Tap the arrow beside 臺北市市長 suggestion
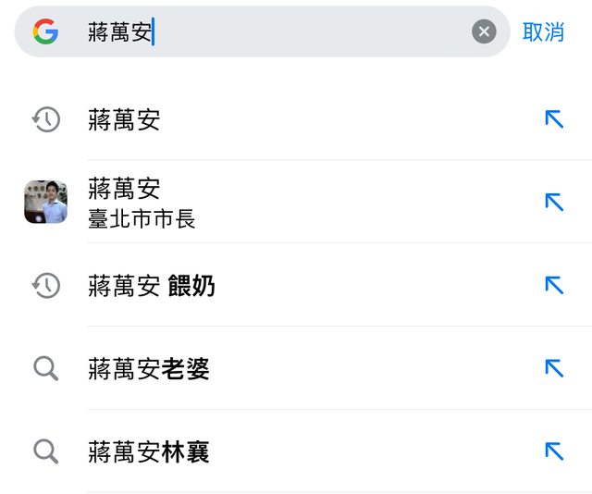 click(x=554, y=202)
